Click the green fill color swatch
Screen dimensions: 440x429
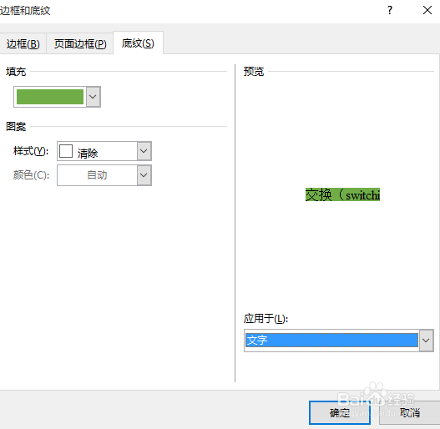[50, 97]
